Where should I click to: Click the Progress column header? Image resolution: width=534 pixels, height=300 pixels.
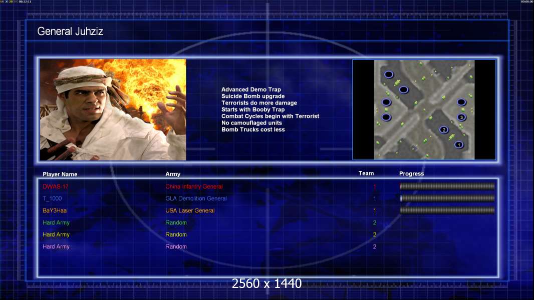coord(411,173)
